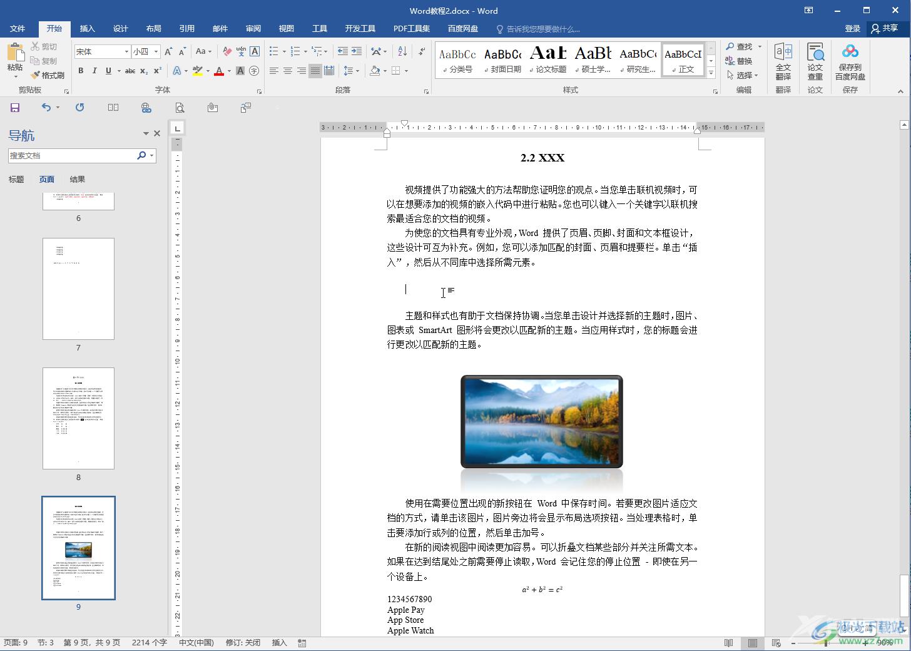Clear all formatting with eraser icon
911x651 pixels.
tap(227, 51)
